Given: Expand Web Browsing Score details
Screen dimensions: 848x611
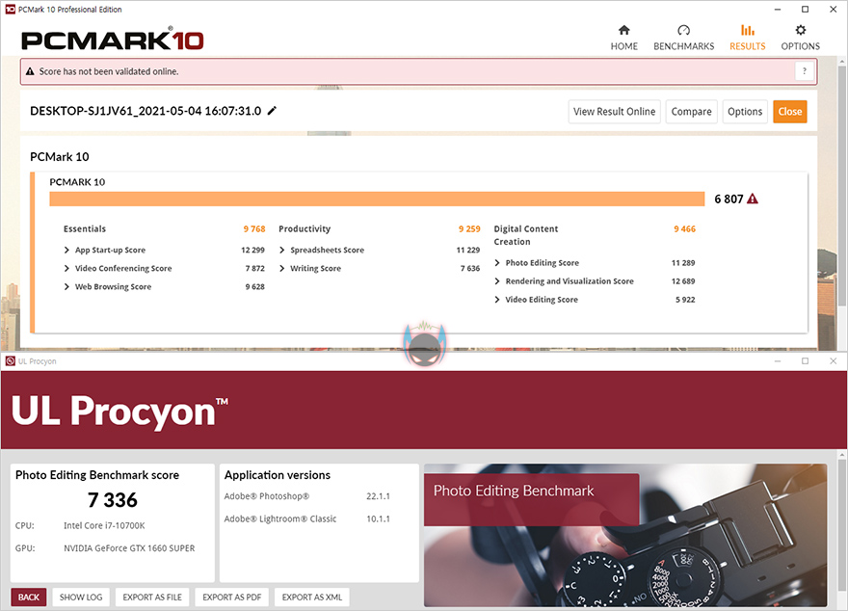Looking at the screenshot, I should point(66,286).
